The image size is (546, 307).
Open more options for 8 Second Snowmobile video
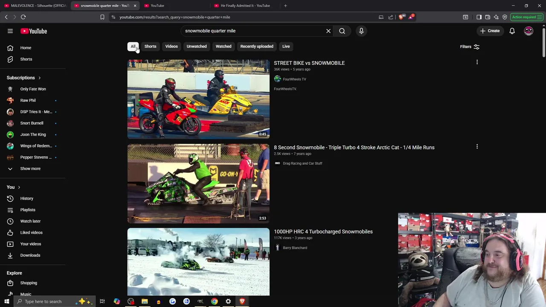477,147
